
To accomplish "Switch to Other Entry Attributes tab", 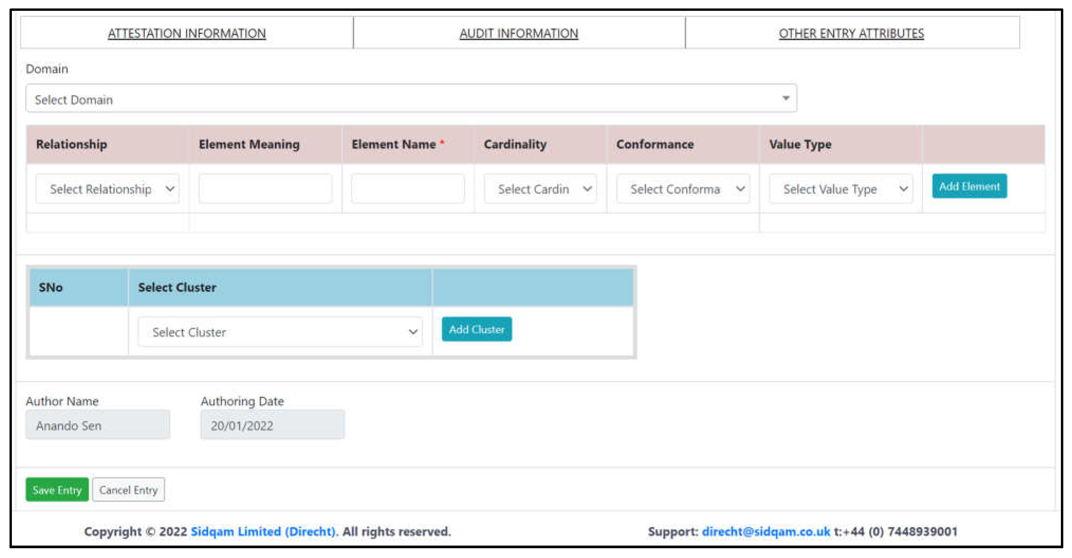I will pyautogui.click(x=851, y=33).
